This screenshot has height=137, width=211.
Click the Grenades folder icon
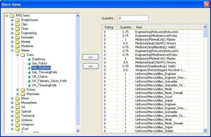pyautogui.click(x=17, y=37)
